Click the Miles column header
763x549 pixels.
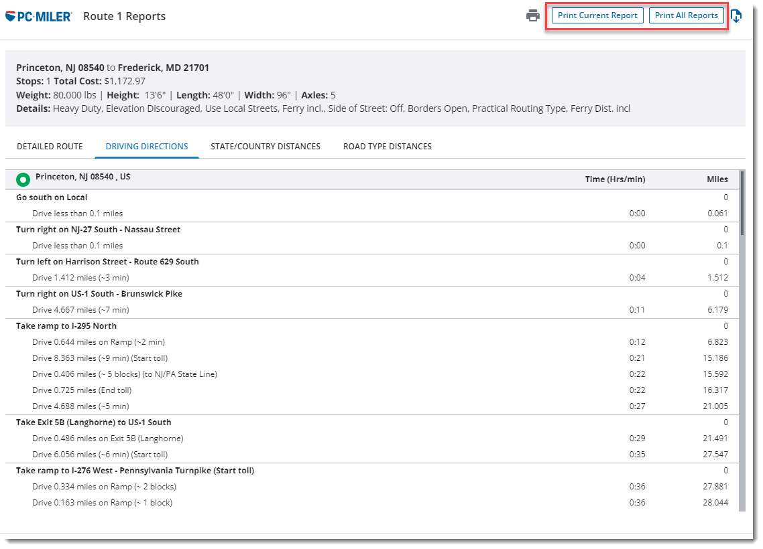[x=717, y=179]
